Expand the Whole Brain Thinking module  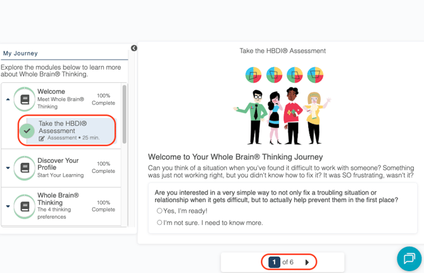coord(8,206)
